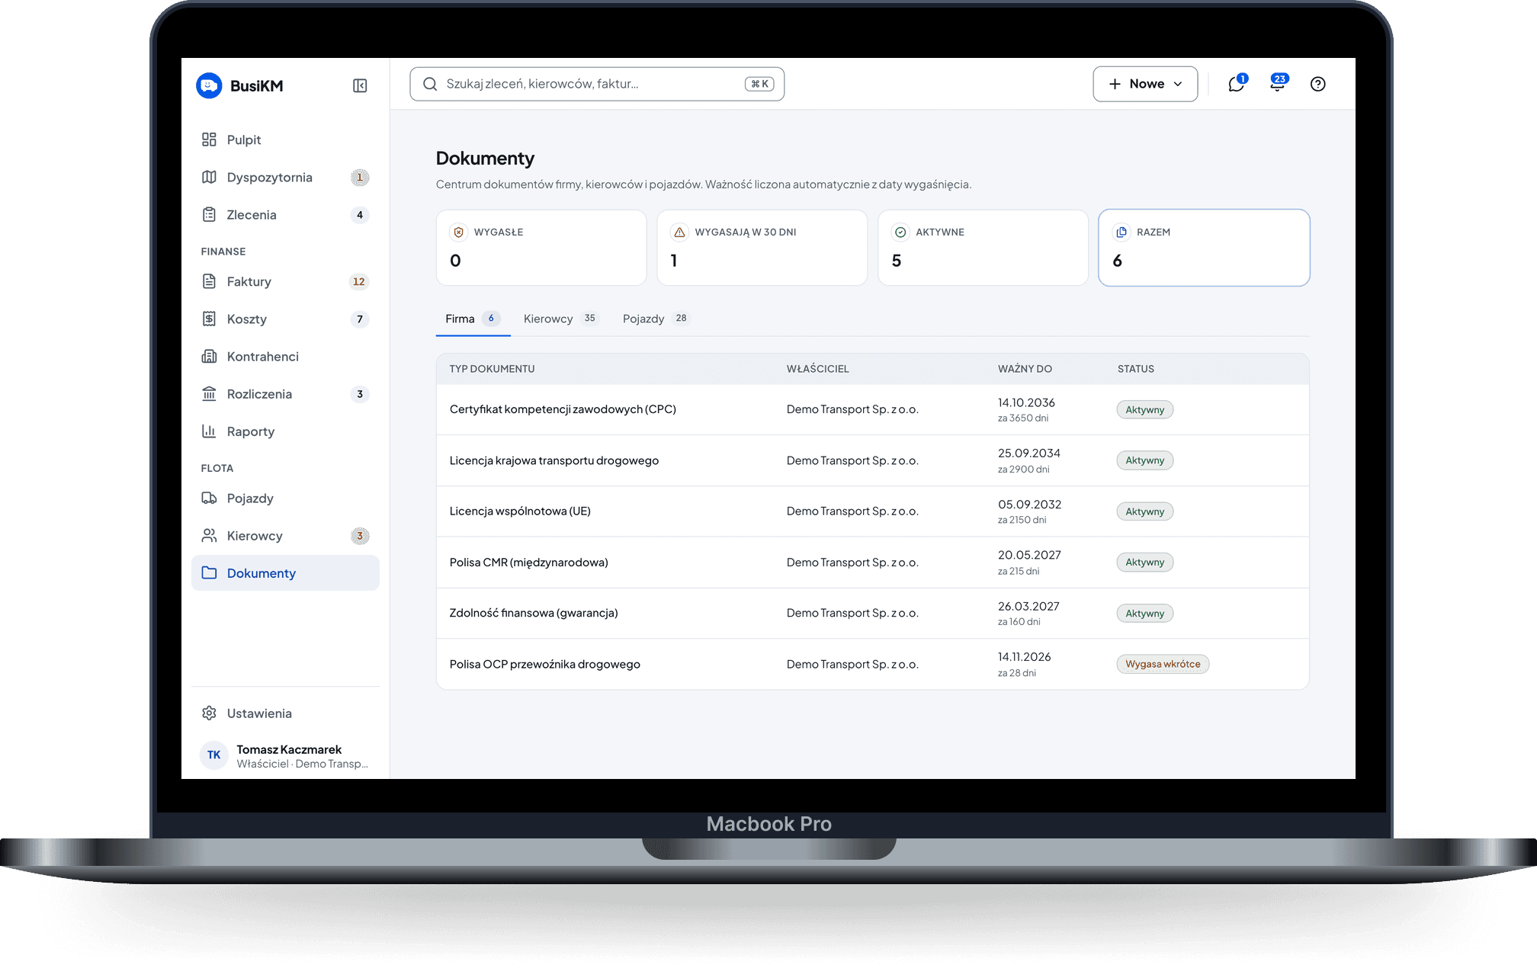Image resolution: width=1537 pixels, height=968 pixels.
Task: Open help question mark icon
Action: [1317, 84]
